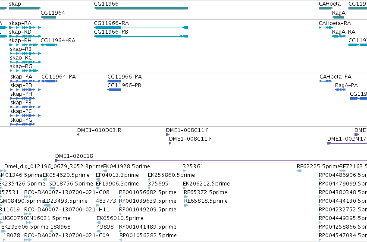Click the RP001056282.5prime EST marker
This screenshot has height=242, width=367.
pos(121,240)
